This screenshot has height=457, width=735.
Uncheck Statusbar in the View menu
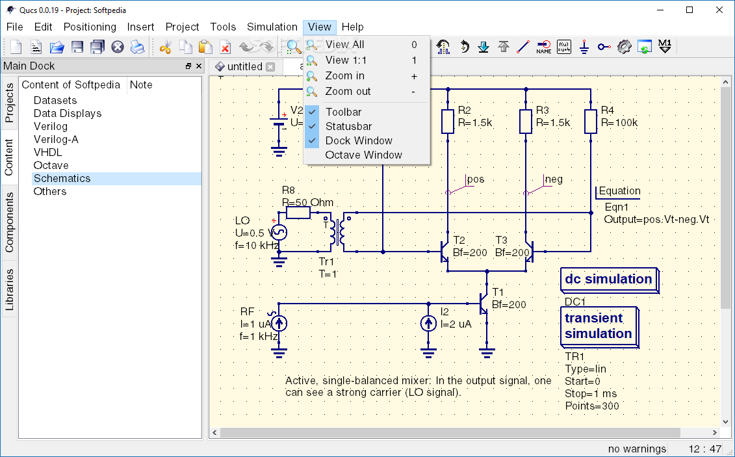[x=367, y=127]
